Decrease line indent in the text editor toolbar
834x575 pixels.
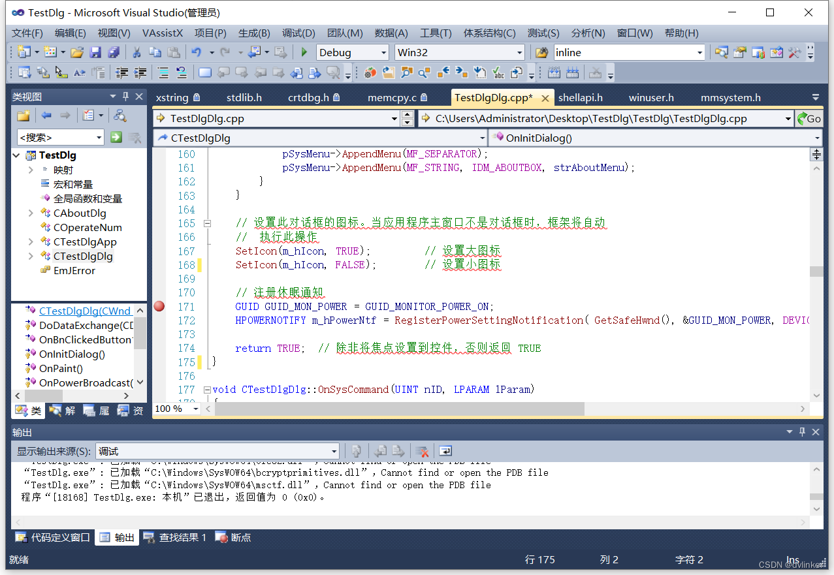[x=121, y=72]
